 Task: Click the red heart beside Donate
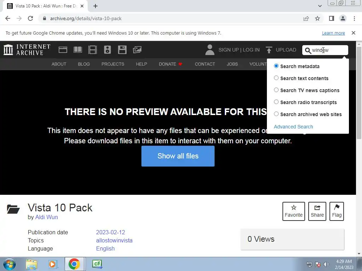180,64
